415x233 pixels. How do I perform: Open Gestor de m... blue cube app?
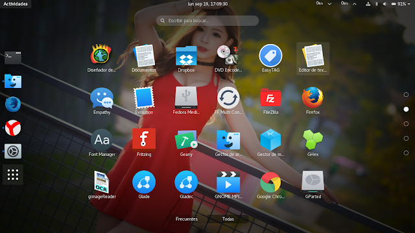point(270,140)
